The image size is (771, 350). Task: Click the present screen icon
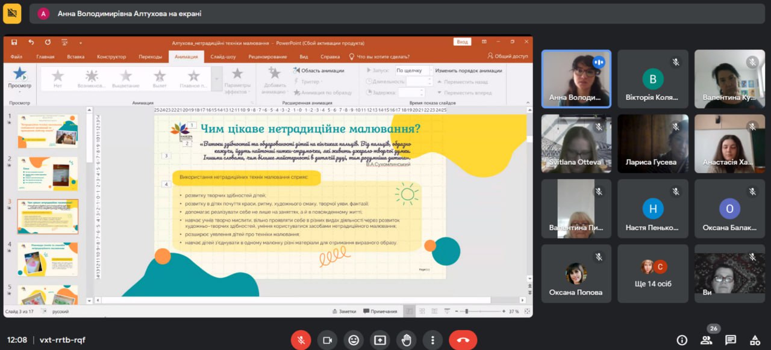click(x=380, y=340)
